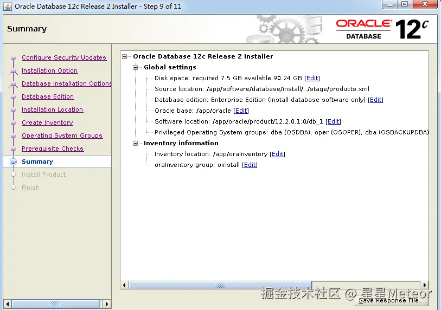Collapse the Global settings tree node
The height and width of the screenshot is (310, 441).
click(x=135, y=67)
